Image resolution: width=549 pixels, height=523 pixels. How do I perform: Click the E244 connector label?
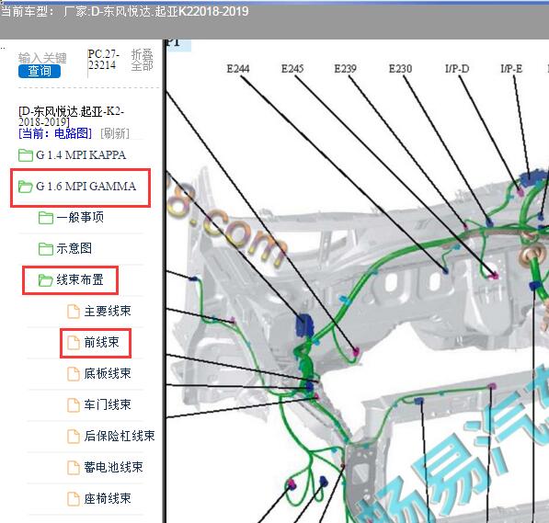(x=238, y=69)
